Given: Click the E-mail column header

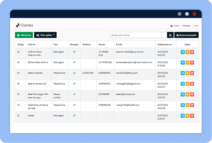Looking at the screenshot, I should point(119,45).
